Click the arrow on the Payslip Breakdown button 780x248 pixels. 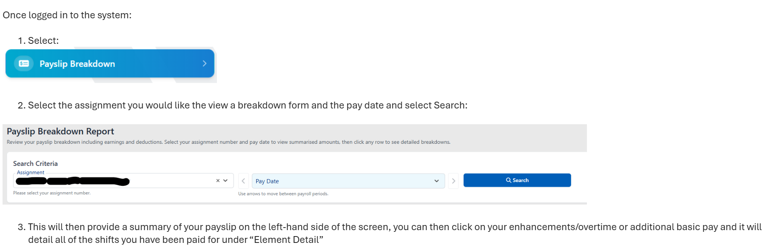pyautogui.click(x=205, y=63)
